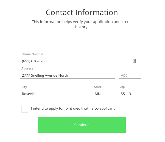
Task: Click the 'This information helps verify' description line
Action: coord(82,22)
